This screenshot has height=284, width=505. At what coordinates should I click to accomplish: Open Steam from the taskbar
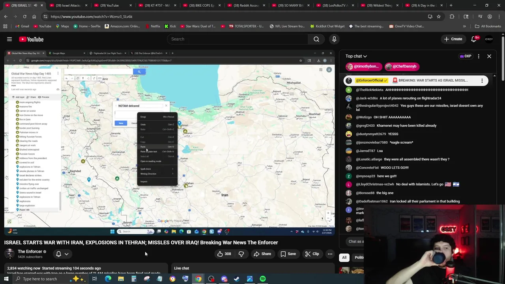pyautogui.click(x=237, y=279)
